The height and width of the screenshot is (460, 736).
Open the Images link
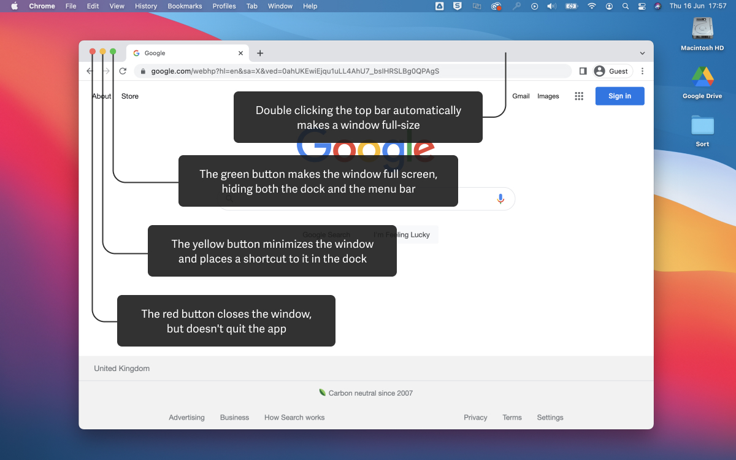(x=548, y=96)
